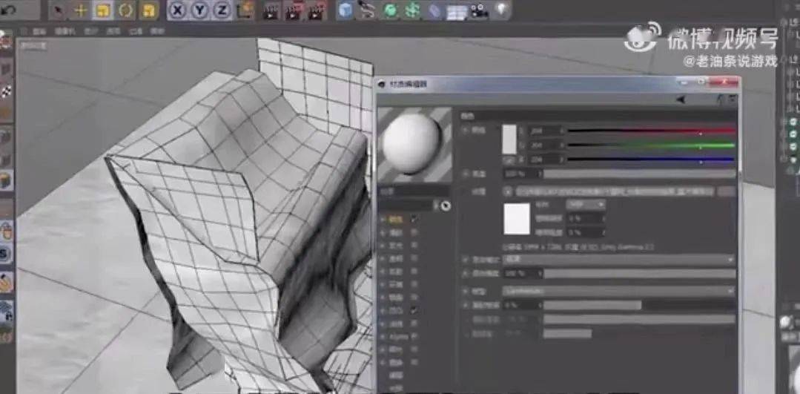Toggle the X axis lock
The height and width of the screenshot is (394, 800).
point(177,10)
